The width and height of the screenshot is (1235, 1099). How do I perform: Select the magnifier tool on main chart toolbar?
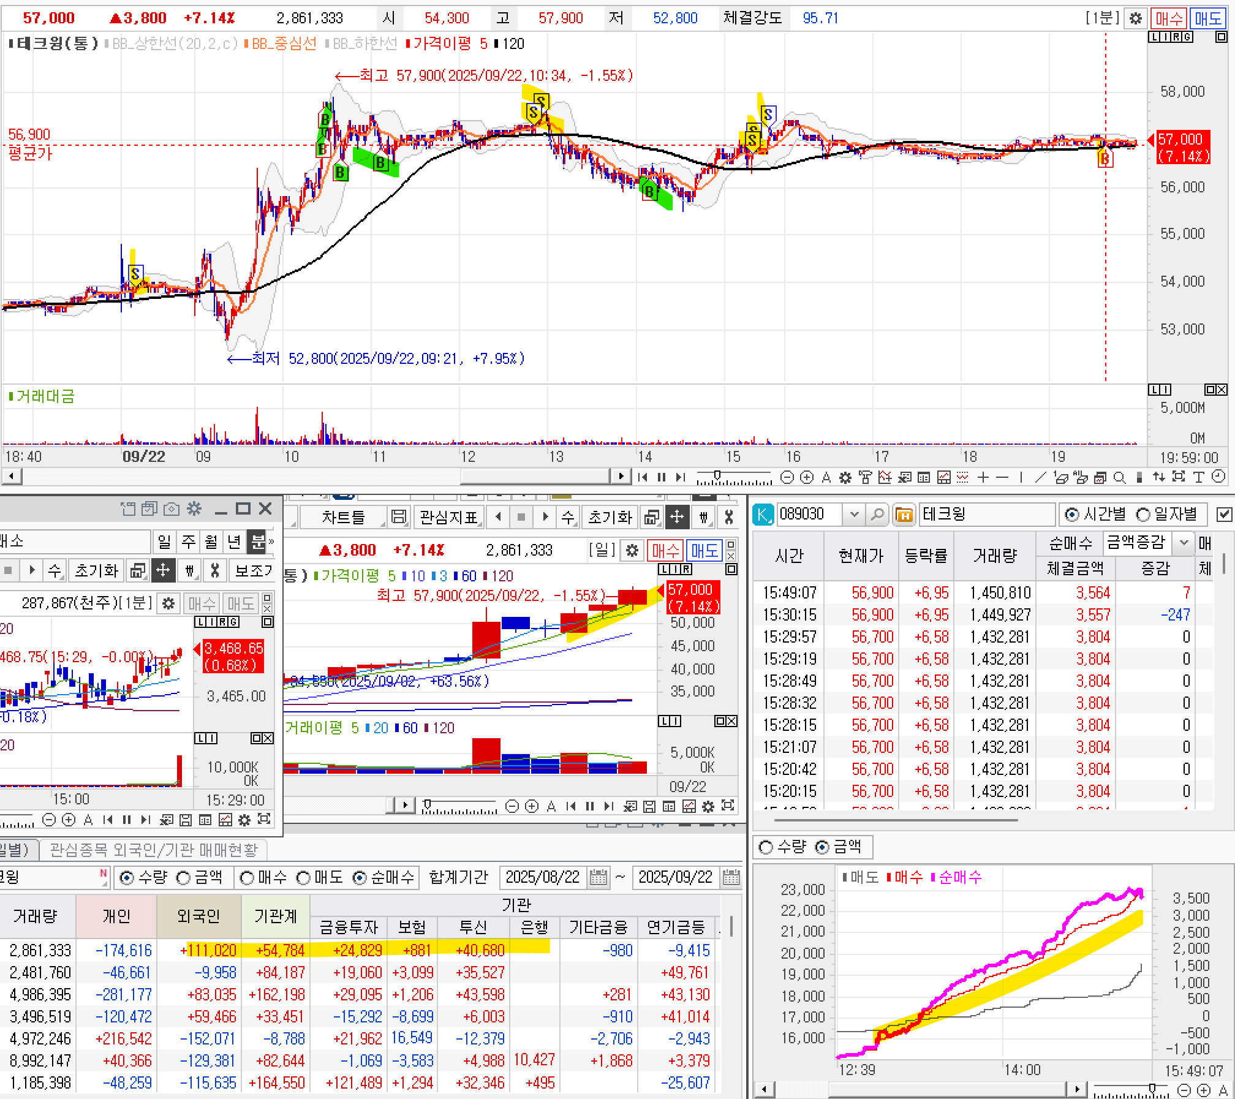pyautogui.click(x=1119, y=477)
